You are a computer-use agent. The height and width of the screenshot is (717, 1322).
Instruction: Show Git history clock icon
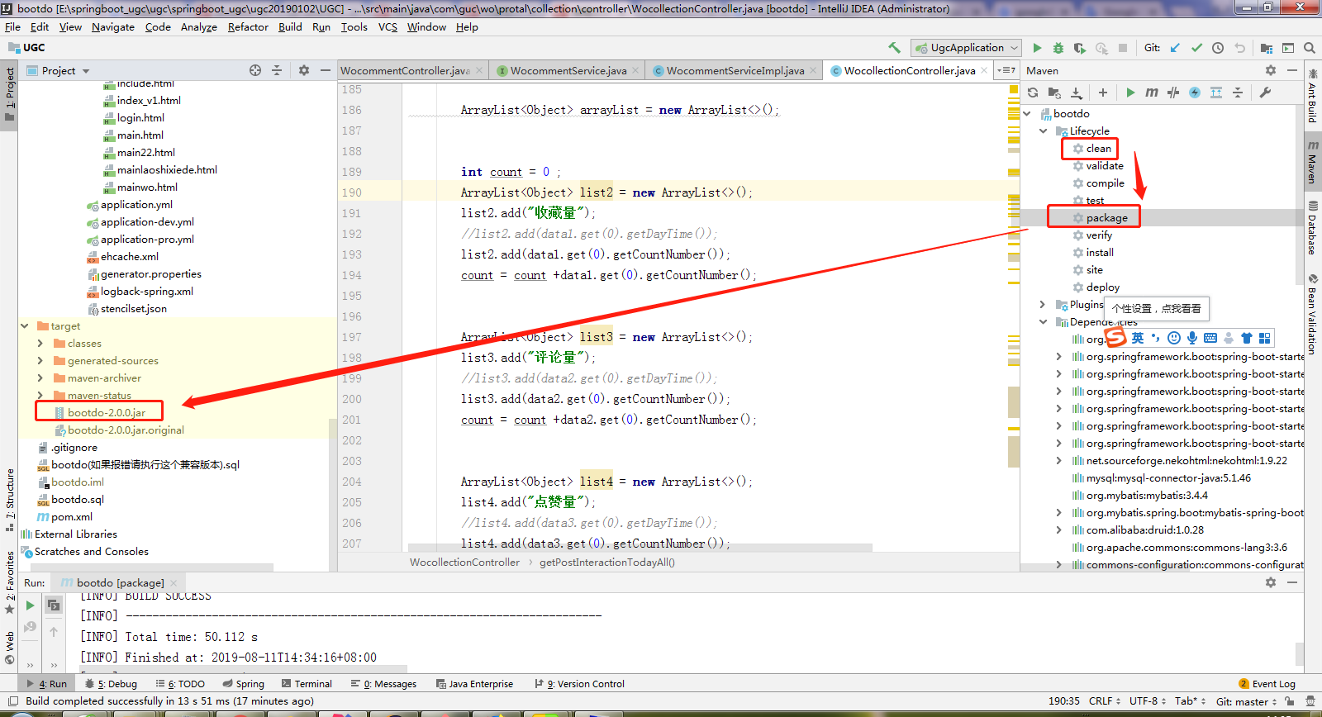(x=1218, y=48)
